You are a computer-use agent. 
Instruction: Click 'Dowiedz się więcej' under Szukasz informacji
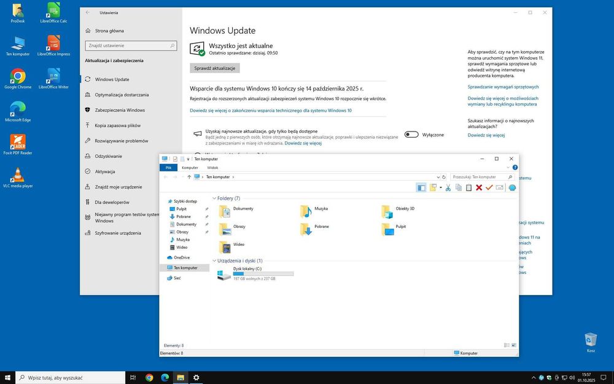[x=486, y=135]
